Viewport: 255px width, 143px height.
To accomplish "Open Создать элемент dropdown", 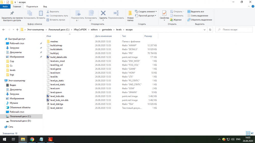I will [146, 12].
